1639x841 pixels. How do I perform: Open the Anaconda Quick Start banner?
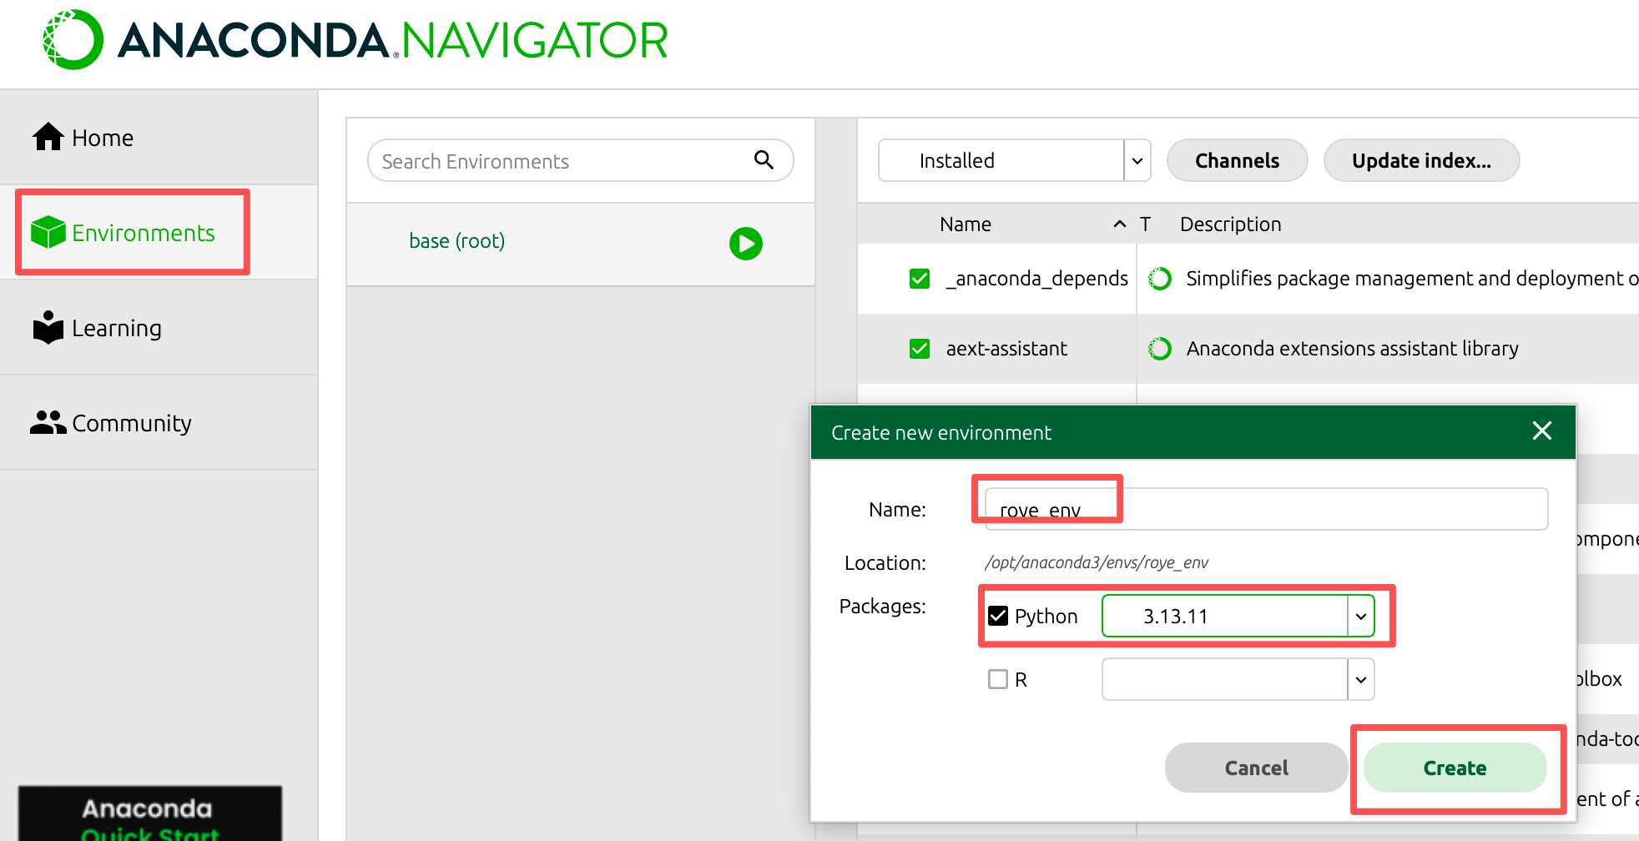coord(150,813)
